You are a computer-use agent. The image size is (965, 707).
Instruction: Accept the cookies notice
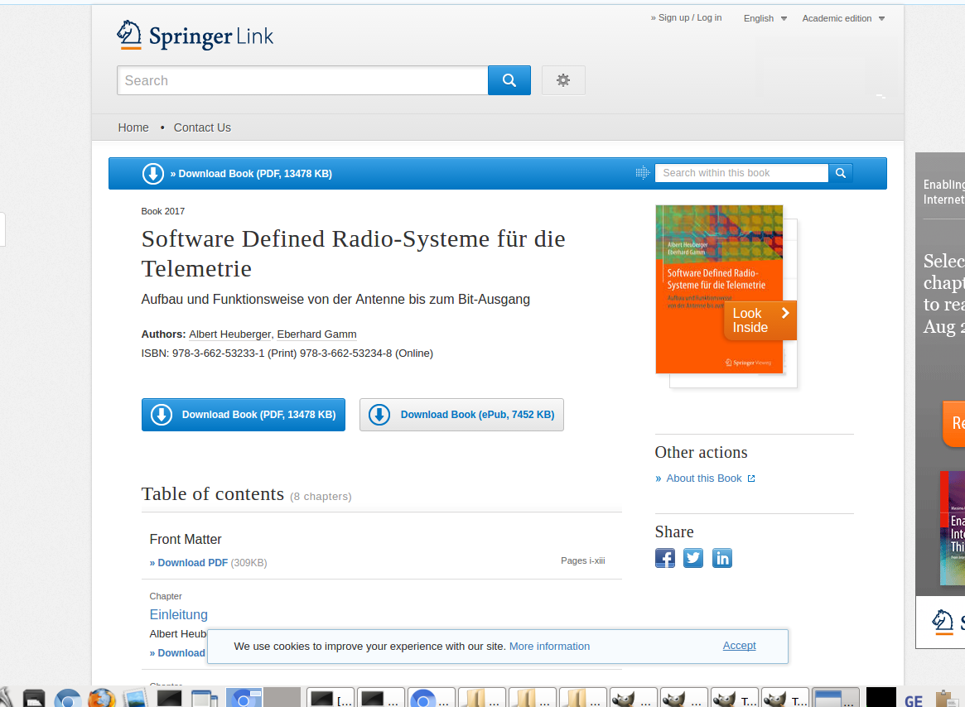[x=739, y=646]
